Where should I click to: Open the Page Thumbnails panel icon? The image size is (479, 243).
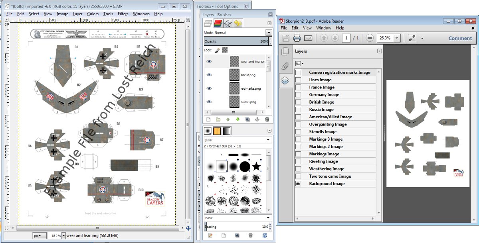(x=285, y=51)
